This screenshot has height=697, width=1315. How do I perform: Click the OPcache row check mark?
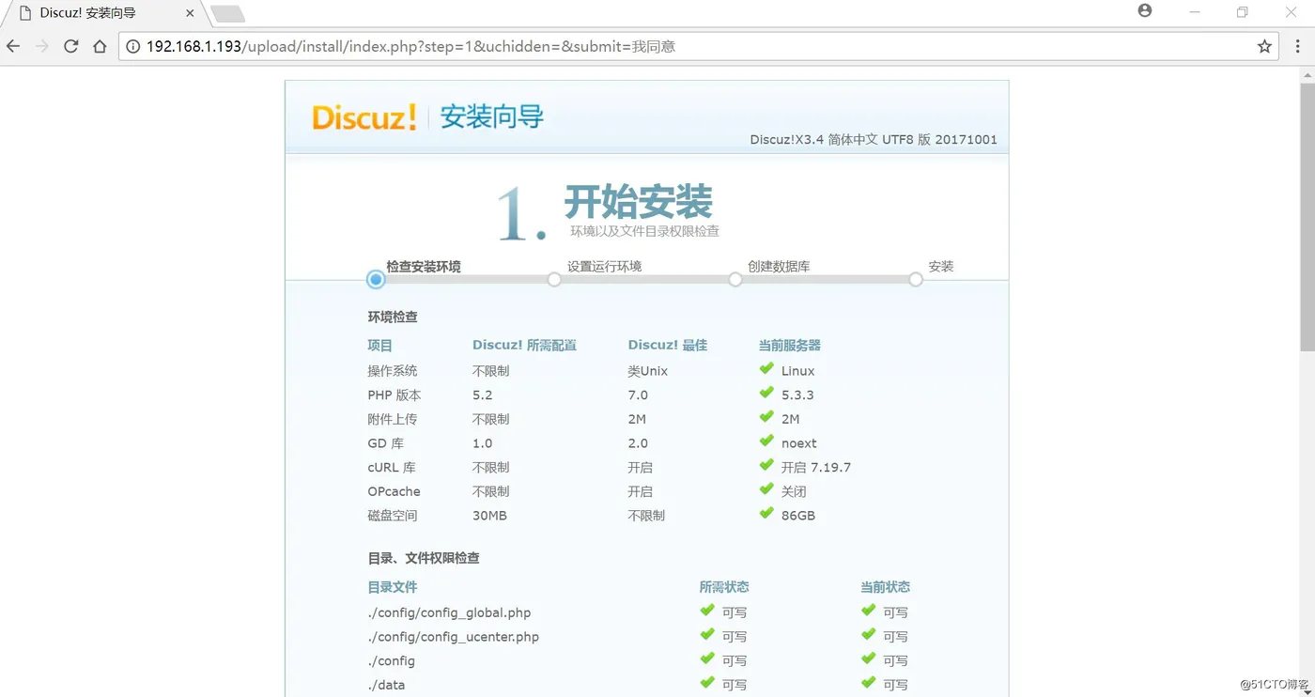coord(766,490)
